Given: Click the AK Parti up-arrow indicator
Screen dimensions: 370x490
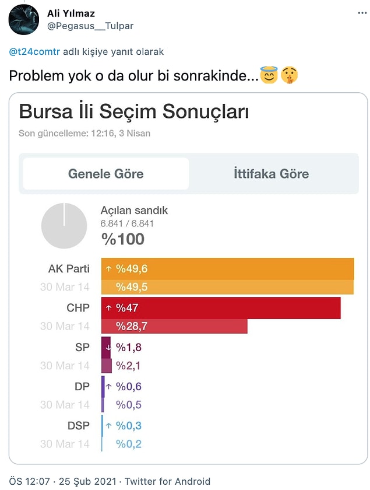Looking at the screenshot, I should (x=108, y=269).
